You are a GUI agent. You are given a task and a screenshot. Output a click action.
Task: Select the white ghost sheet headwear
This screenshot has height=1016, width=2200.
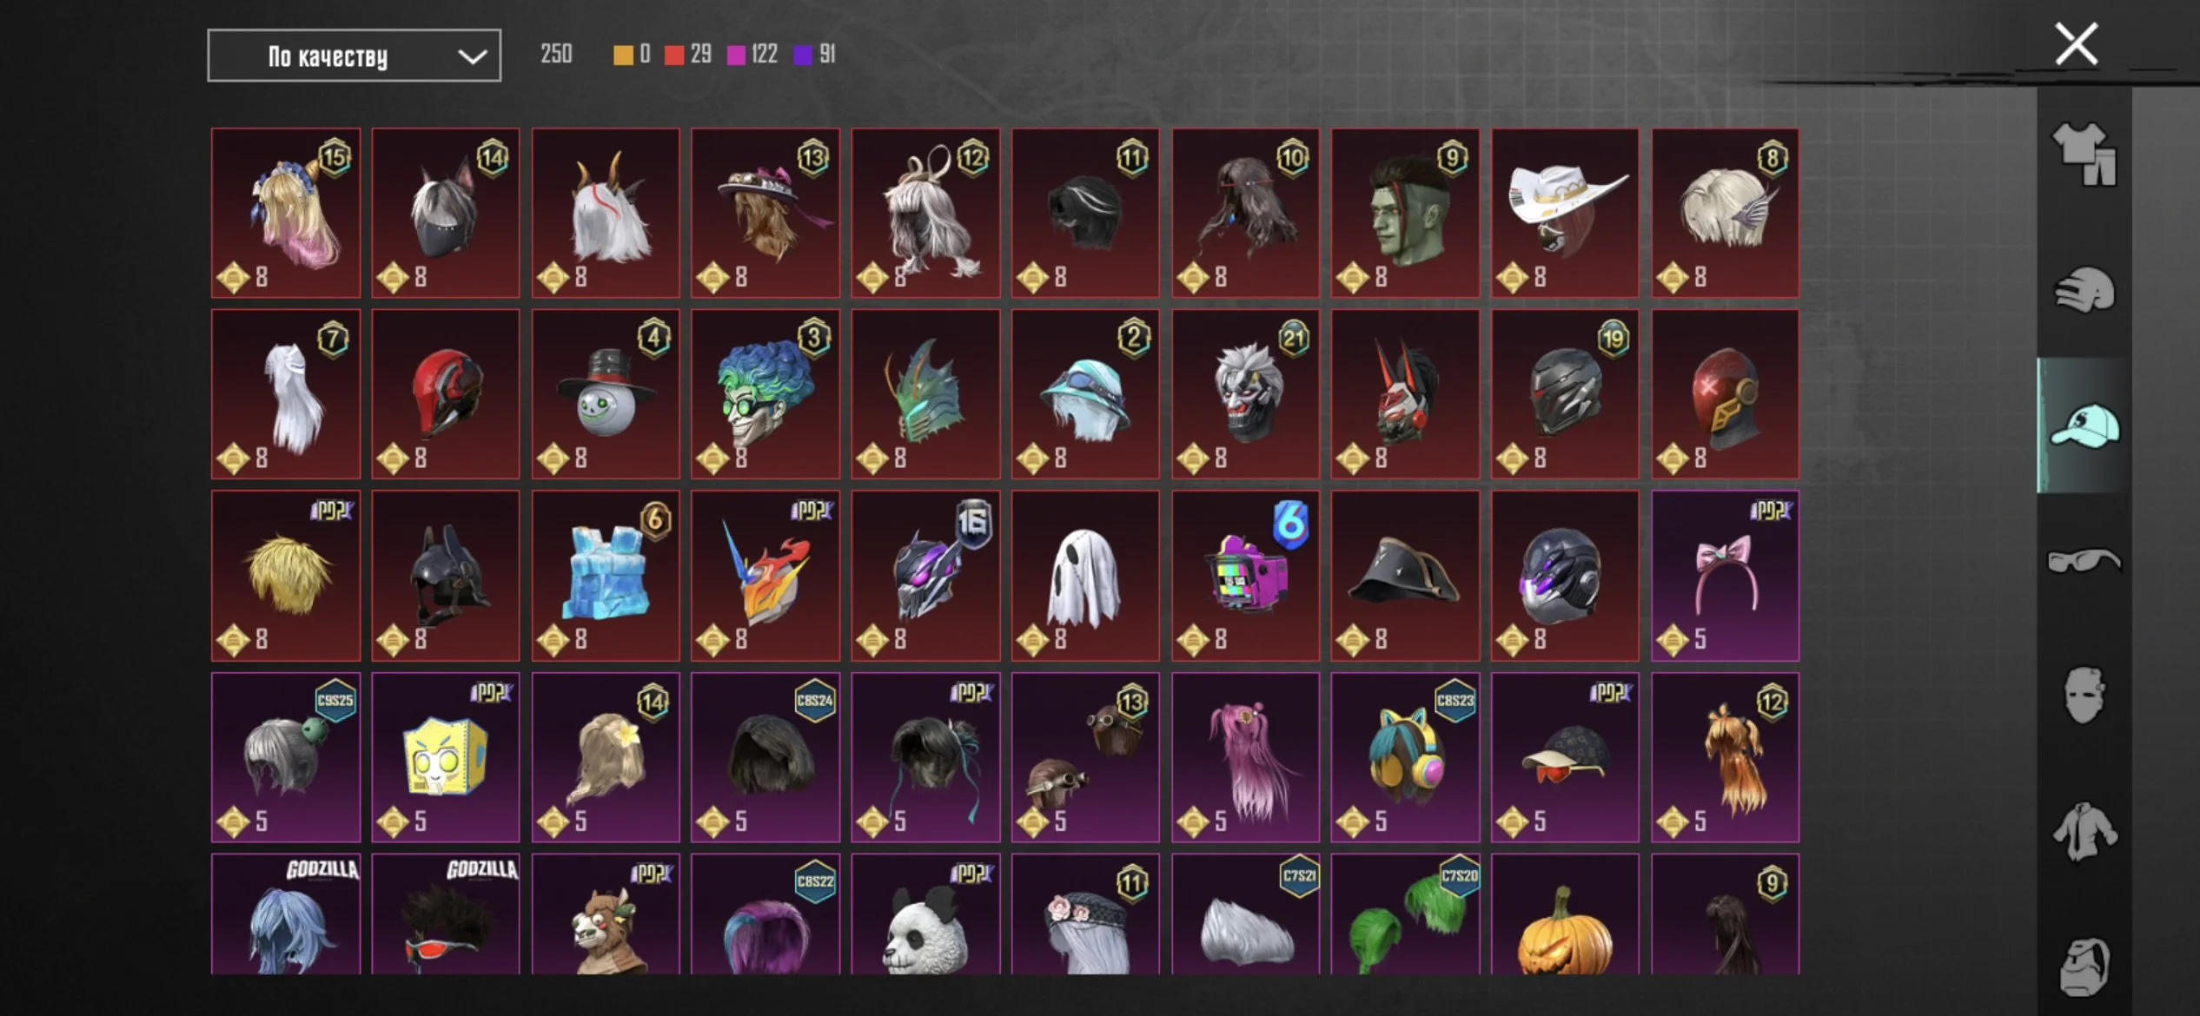[x=1085, y=576]
